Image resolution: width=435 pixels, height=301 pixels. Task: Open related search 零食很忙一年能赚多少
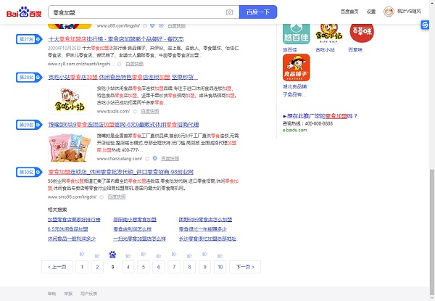[203, 229]
